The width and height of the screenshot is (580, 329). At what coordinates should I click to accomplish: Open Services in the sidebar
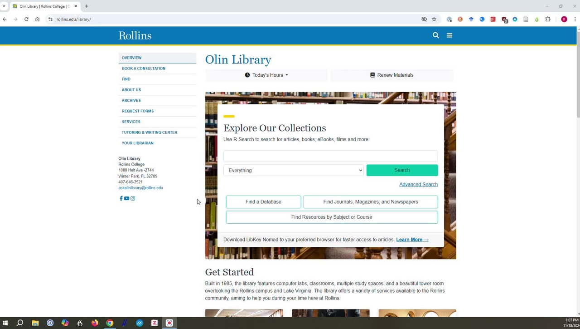[x=157, y=122]
